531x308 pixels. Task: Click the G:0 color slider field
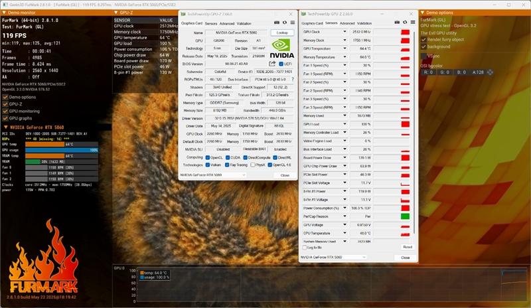tap(445, 72)
